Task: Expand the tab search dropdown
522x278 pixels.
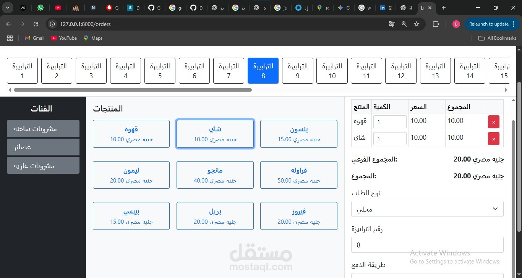Action: point(8,8)
